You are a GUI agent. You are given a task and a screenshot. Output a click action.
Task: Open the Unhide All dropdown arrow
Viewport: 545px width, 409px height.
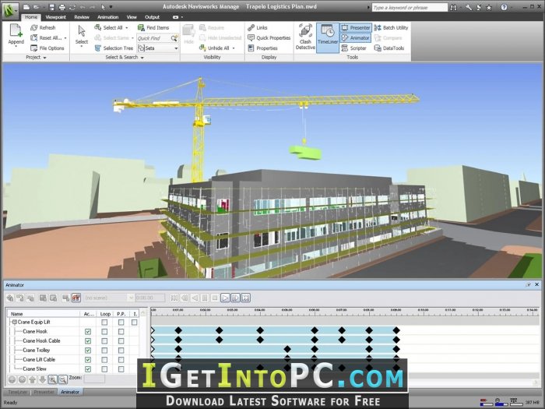pyautogui.click(x=234, y=48)
